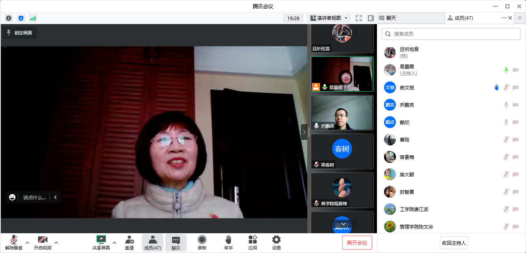Screen dimensions: 526x253
Task: Switch to the 聊天 tab
Action: [411, 18]
